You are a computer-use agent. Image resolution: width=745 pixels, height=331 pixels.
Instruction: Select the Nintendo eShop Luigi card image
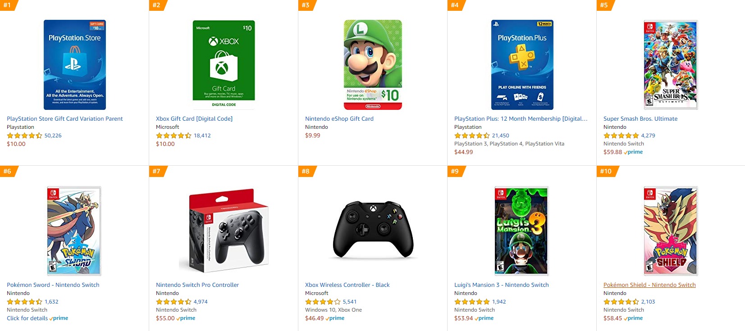point(373,65)
